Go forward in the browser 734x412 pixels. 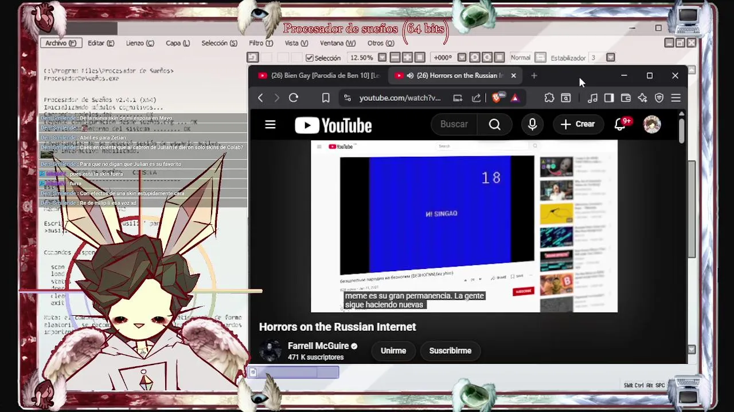click(276, 98)
